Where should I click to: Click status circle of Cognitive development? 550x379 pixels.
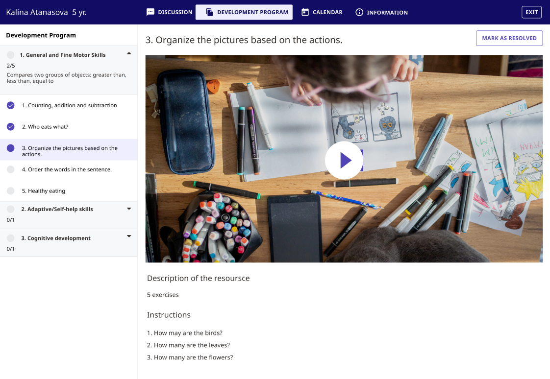click(10, 238)
